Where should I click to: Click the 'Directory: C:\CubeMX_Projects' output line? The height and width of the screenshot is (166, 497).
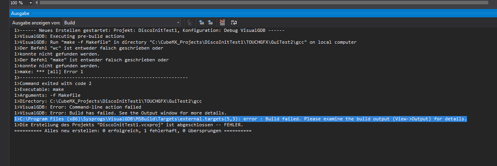point(108,101)
